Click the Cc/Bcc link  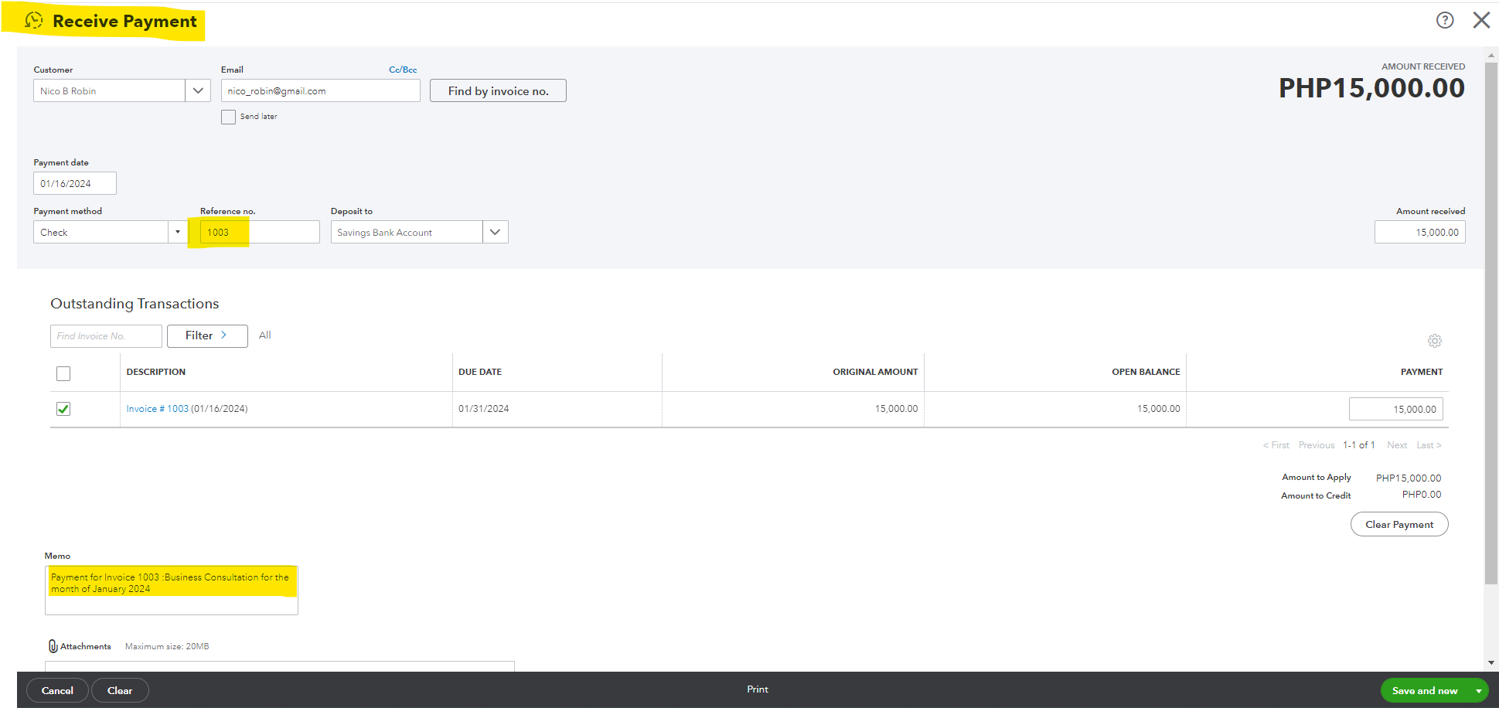tap(403, 70)
